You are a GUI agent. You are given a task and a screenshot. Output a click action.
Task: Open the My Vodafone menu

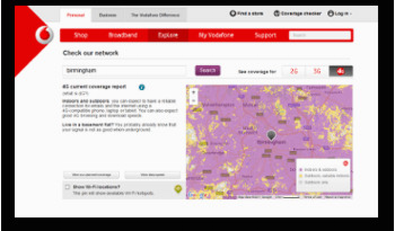(x=216, y=35)
